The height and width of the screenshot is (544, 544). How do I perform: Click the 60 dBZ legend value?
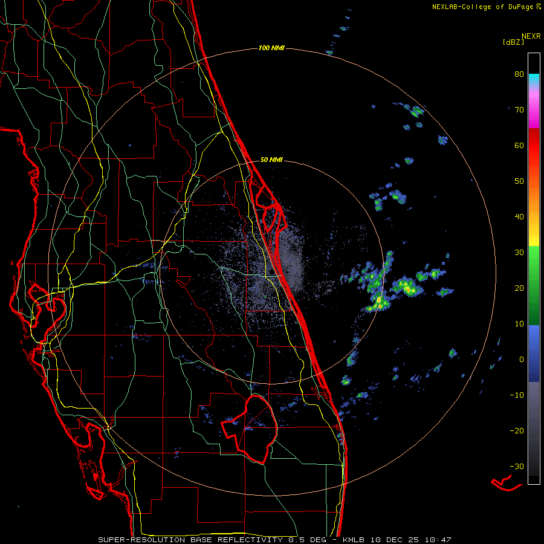tap(519, 145)
